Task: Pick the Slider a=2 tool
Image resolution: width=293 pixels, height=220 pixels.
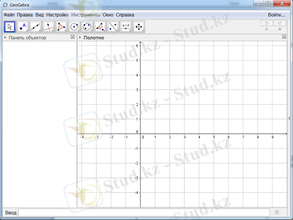Action: [x=126, y=27]
